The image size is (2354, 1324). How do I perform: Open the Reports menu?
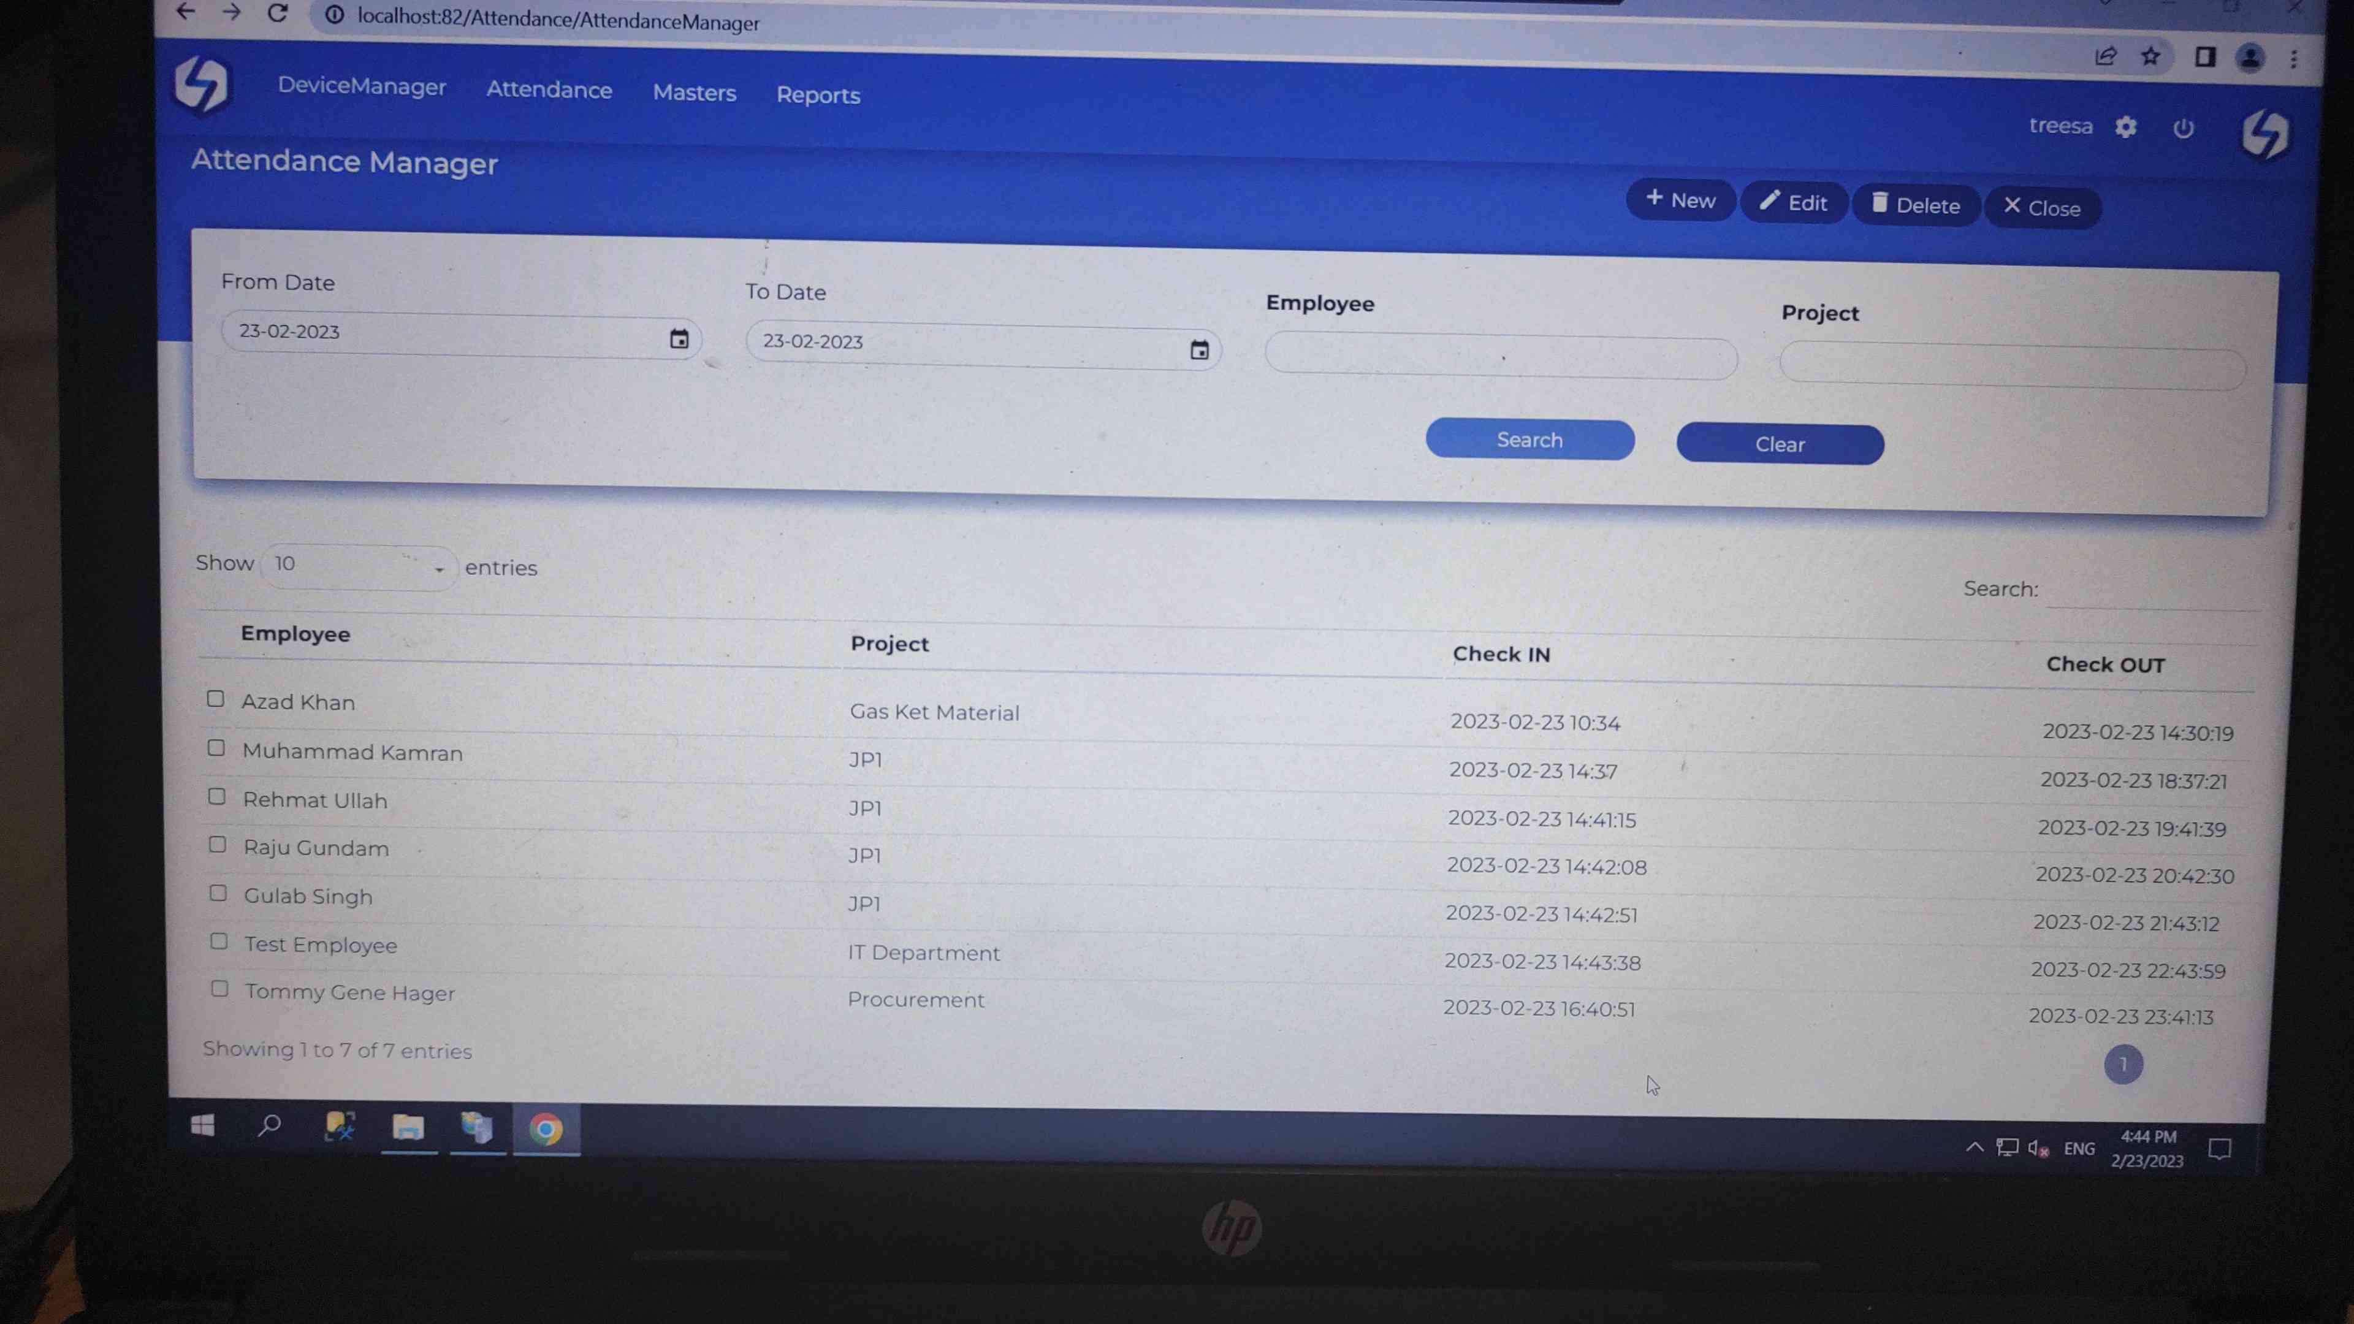[818, 95]
